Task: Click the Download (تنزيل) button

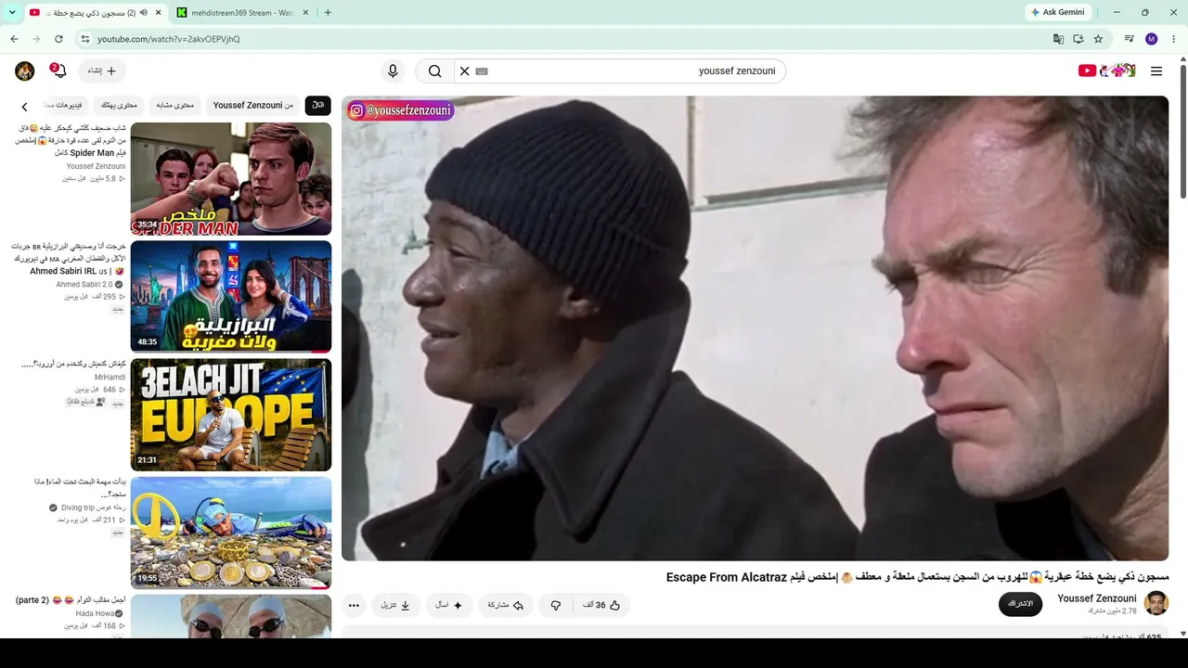Action: [x=395, y=605]
